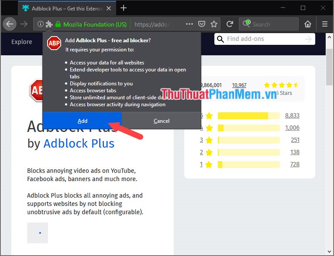Click the loading install button placeholder
Image resolution: width=334 pixels, height=256 pixels.
tap(38, 233)
